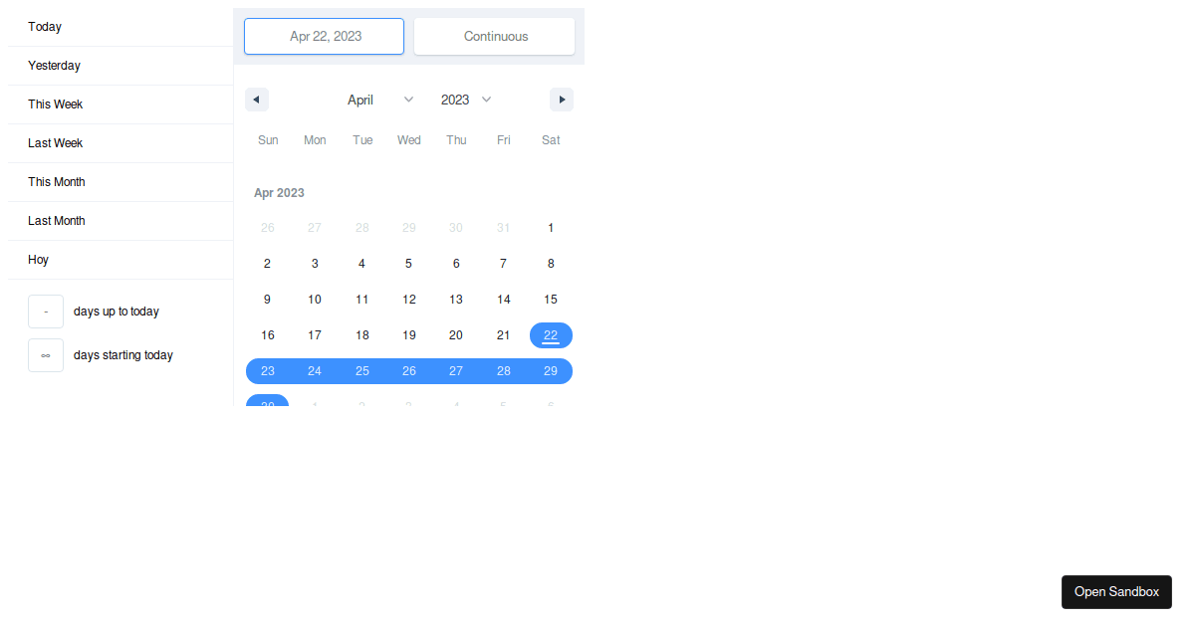Go to the previous month arrow

257,100
